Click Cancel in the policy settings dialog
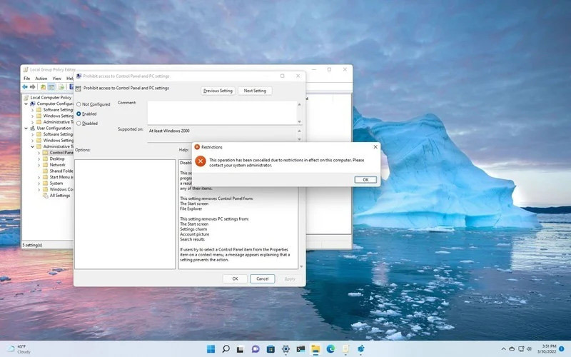 [x=262, y=278]
